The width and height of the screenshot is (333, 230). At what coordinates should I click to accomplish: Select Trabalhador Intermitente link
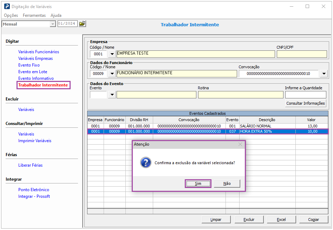click(x=43, y=85)
